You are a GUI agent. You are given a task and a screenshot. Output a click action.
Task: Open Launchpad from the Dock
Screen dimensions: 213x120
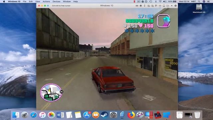pos(25,115)
